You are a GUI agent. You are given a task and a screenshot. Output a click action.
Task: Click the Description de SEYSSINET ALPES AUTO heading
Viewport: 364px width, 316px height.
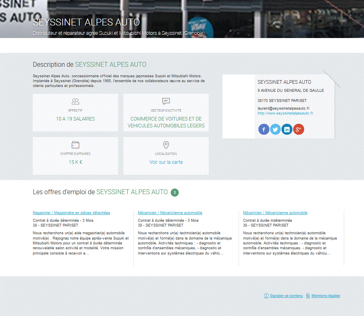(89, 65)
